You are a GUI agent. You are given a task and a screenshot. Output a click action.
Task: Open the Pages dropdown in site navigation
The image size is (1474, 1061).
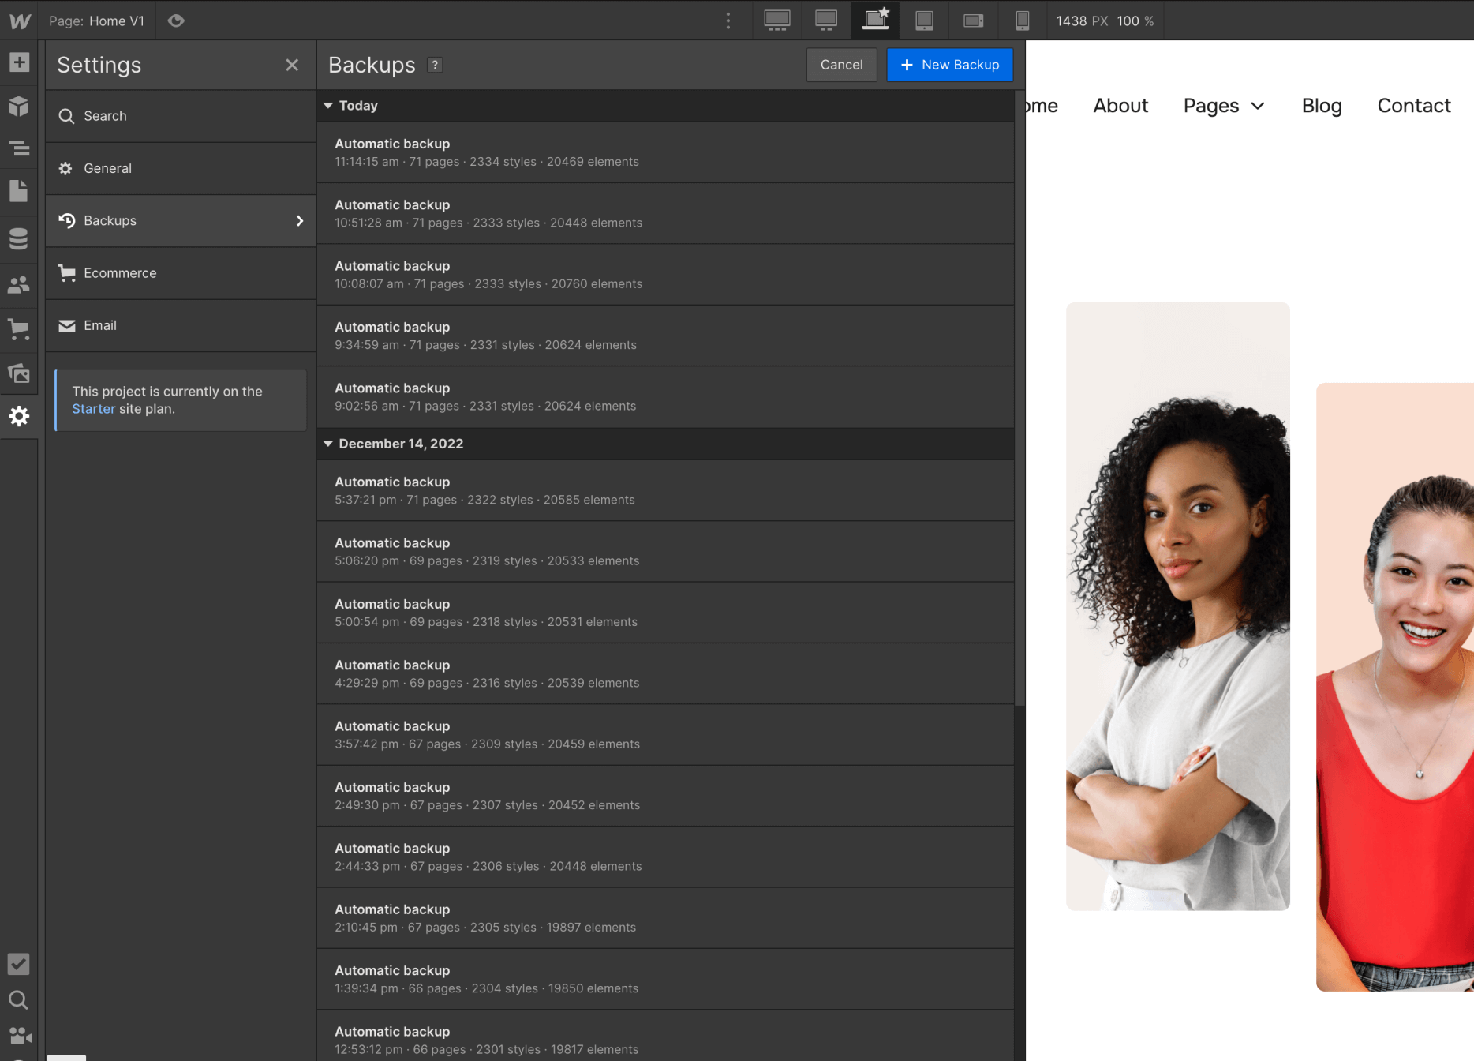pyautogui.click(x=1223, y=105)
